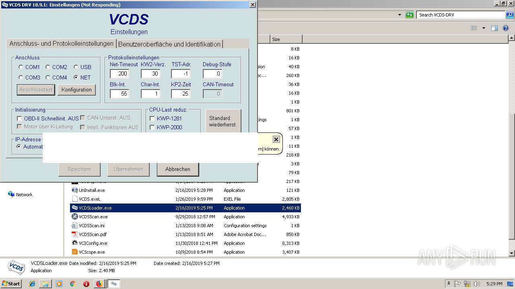515x289 pixels.
Task: Switch to Anschluss- und Protokolleinstellungen tab
Action: [62, 43]
